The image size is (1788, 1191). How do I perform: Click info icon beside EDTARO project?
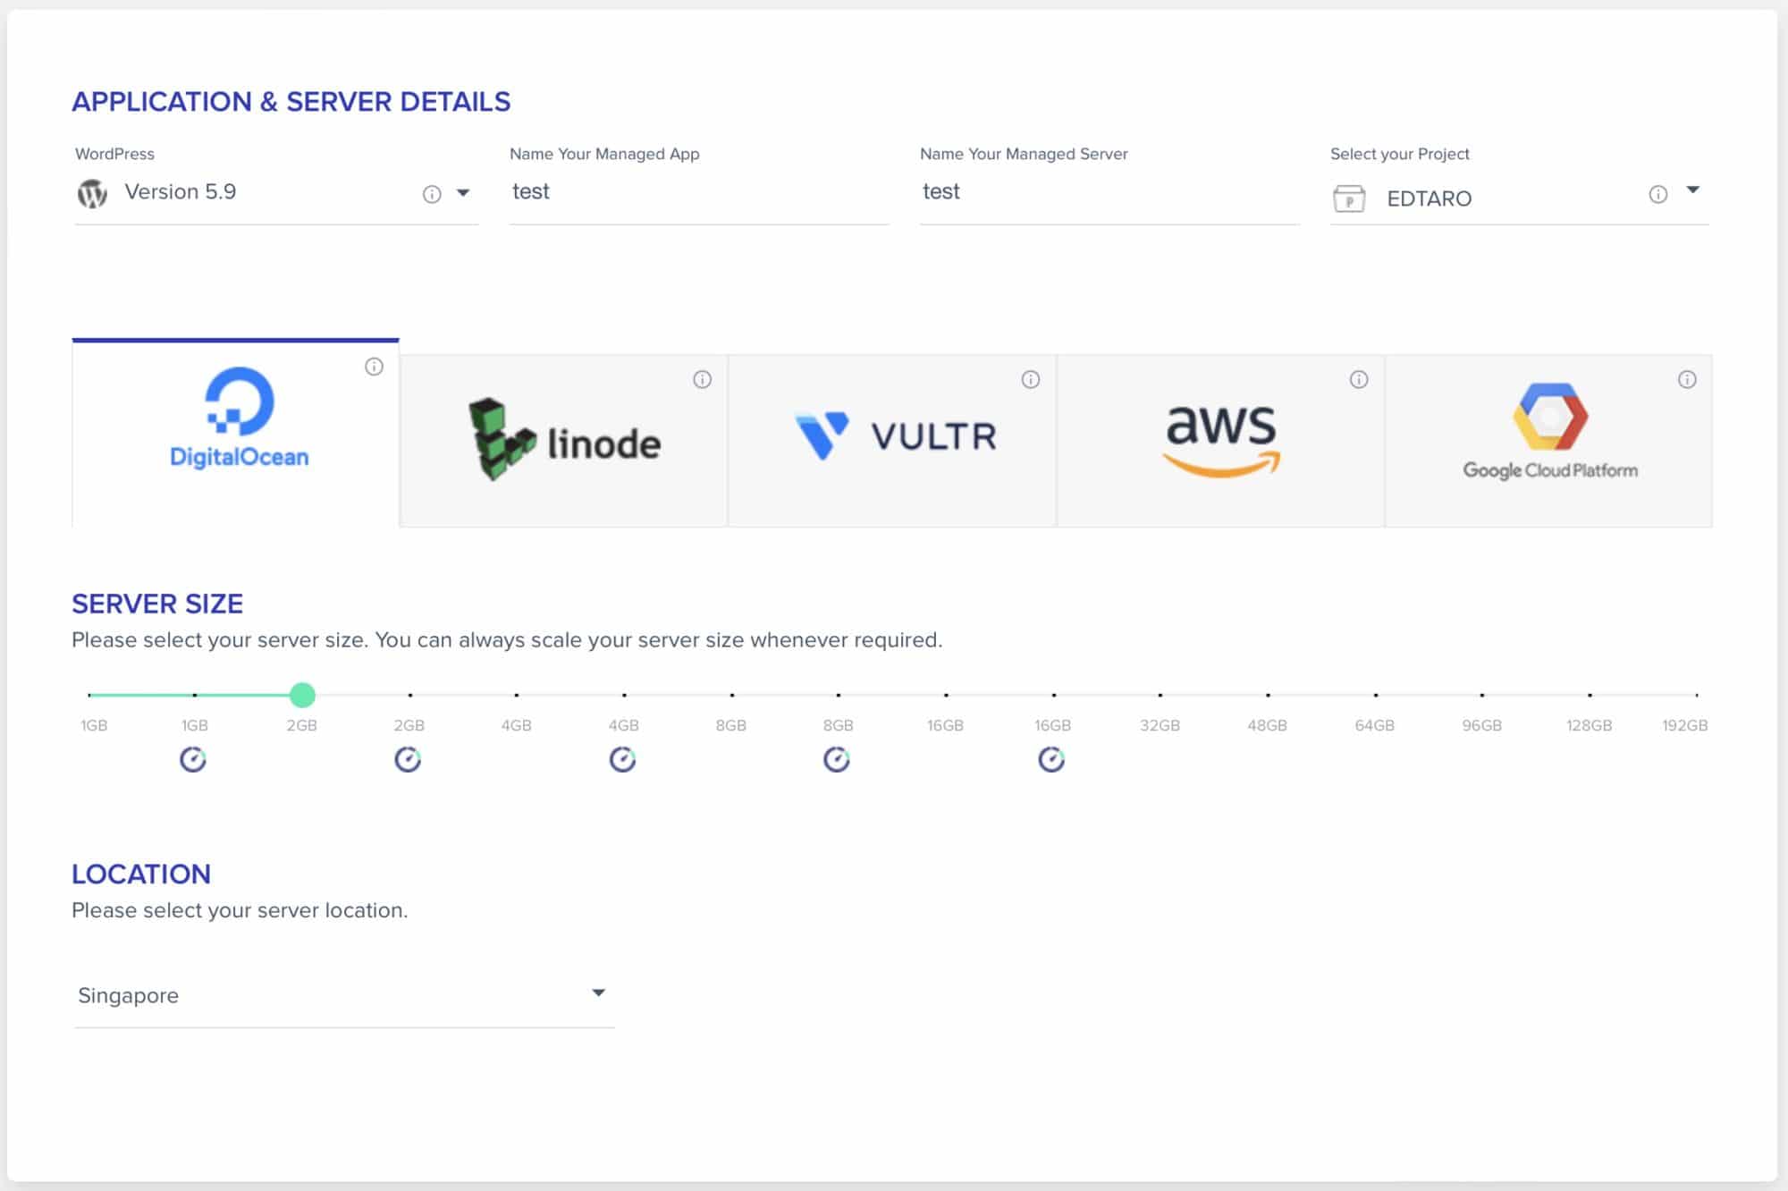point(1658,194)
